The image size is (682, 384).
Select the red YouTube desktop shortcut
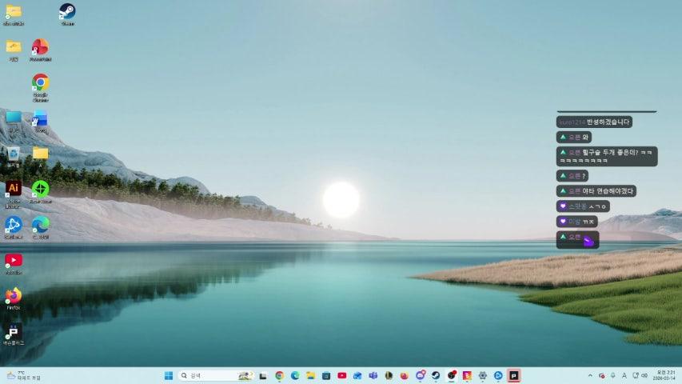pyautogui.click(x=14, y=260)
